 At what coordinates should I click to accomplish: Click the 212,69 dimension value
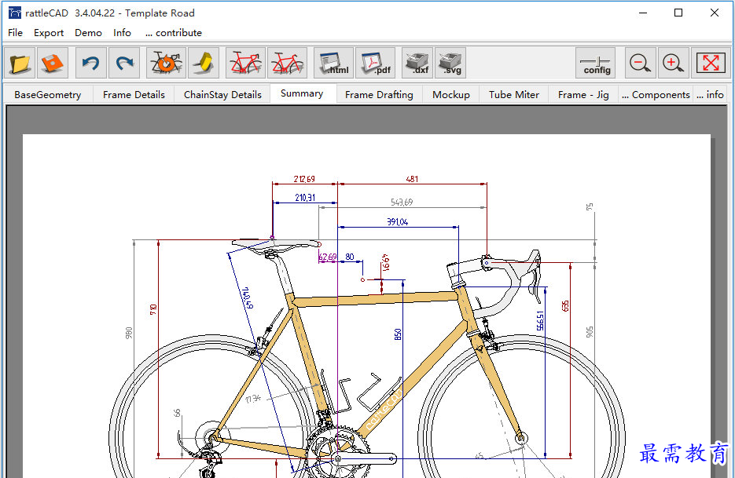(304, 179)
